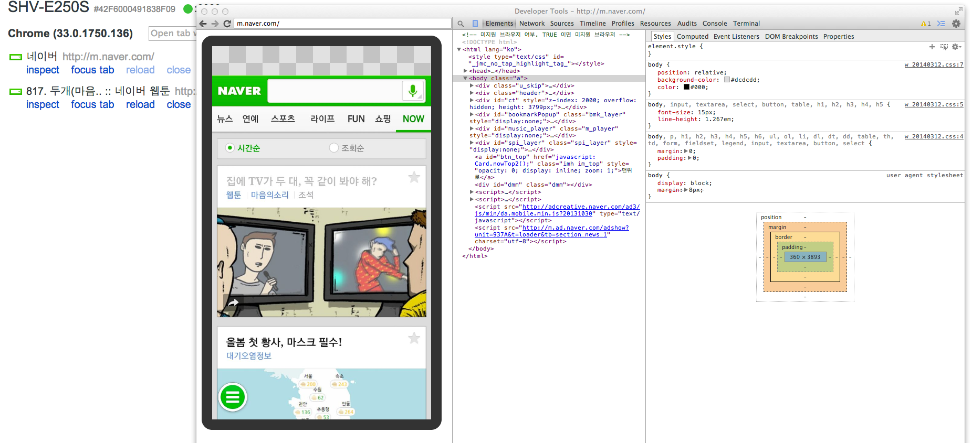972x443 pixels.
Task: Collapse the html lang="ko" node
Action: (x=459, y=49)
